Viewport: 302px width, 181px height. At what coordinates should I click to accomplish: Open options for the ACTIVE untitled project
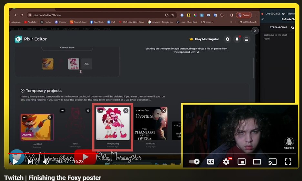click(x=25, y=117)
